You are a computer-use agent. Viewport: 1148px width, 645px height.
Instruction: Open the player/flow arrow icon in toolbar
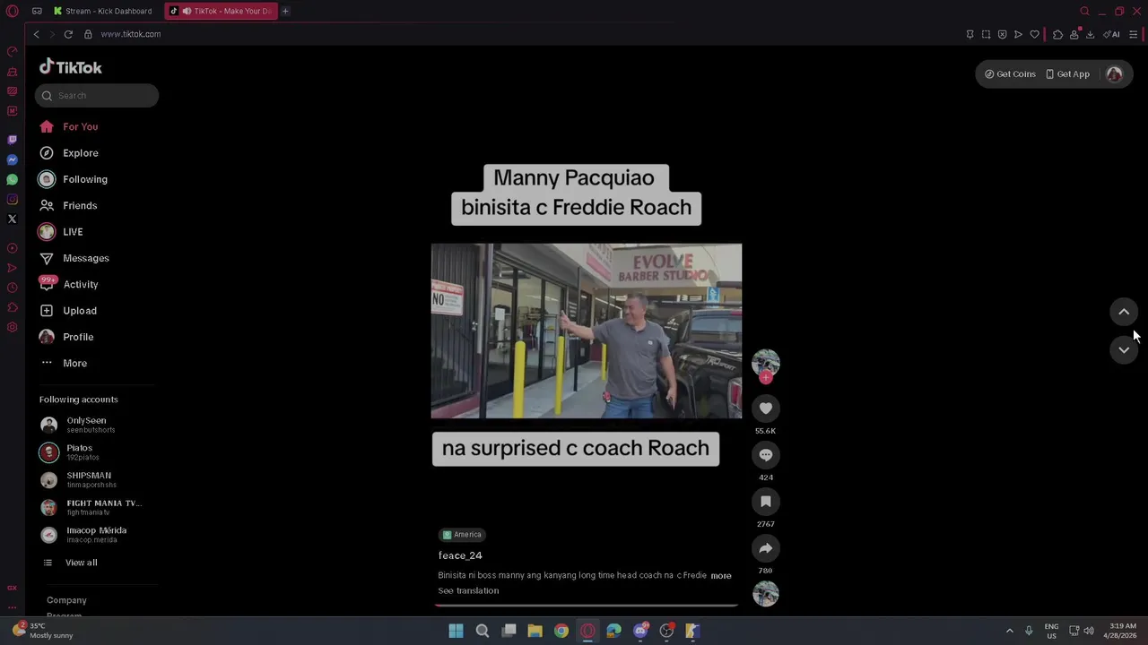point(1018,34)
